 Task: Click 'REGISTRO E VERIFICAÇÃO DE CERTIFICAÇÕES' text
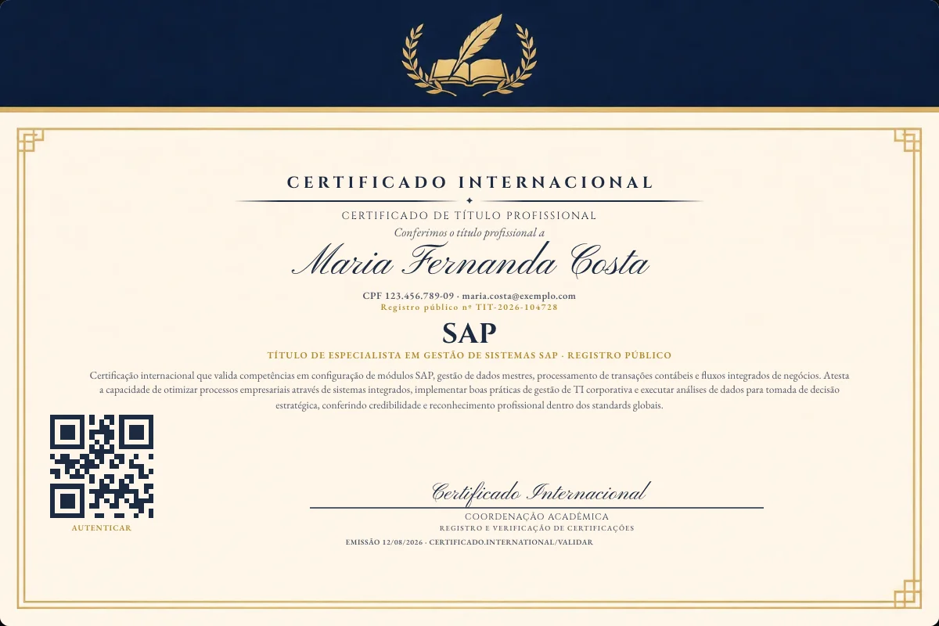pos(537,528)
